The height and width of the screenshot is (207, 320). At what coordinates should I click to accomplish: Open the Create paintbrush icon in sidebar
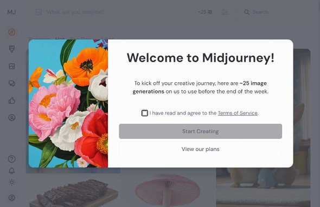click(x=12, y=49)
